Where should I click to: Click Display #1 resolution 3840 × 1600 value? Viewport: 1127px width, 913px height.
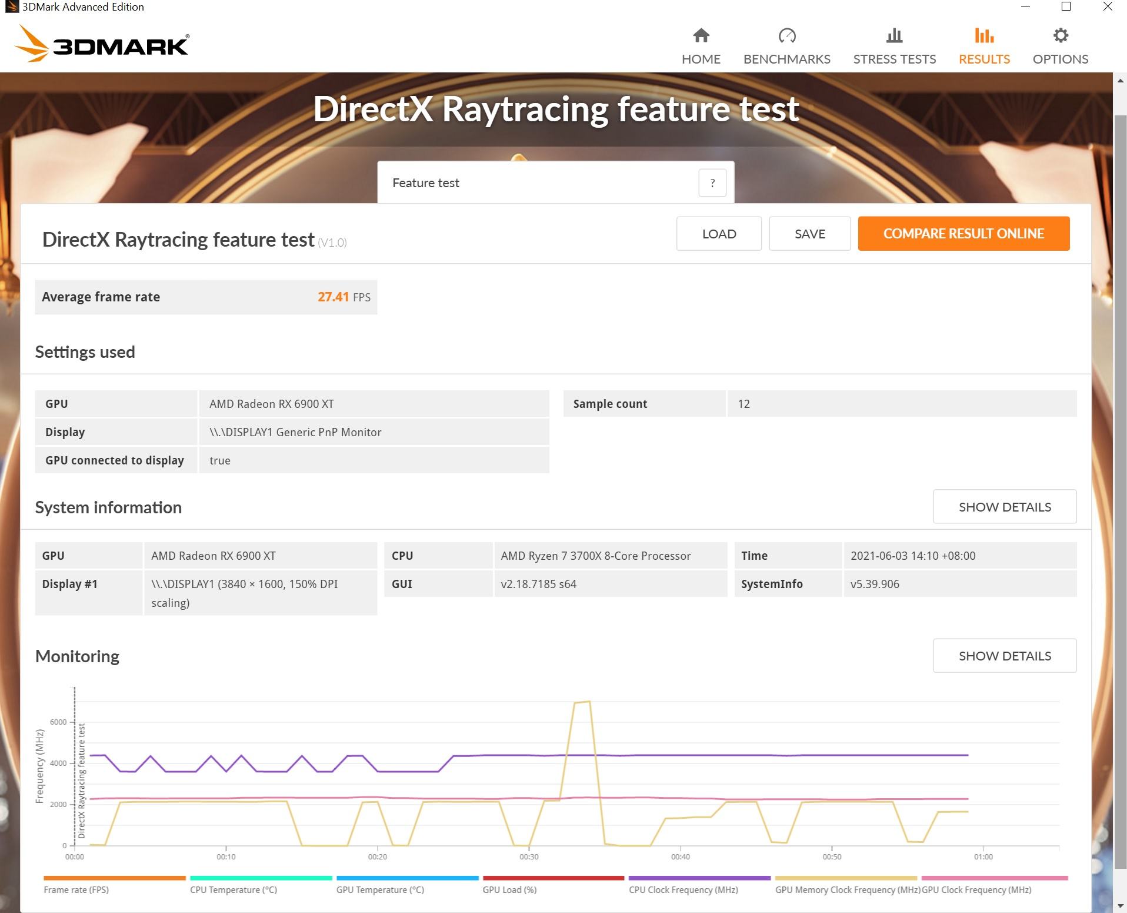click(x=245, y=593)
